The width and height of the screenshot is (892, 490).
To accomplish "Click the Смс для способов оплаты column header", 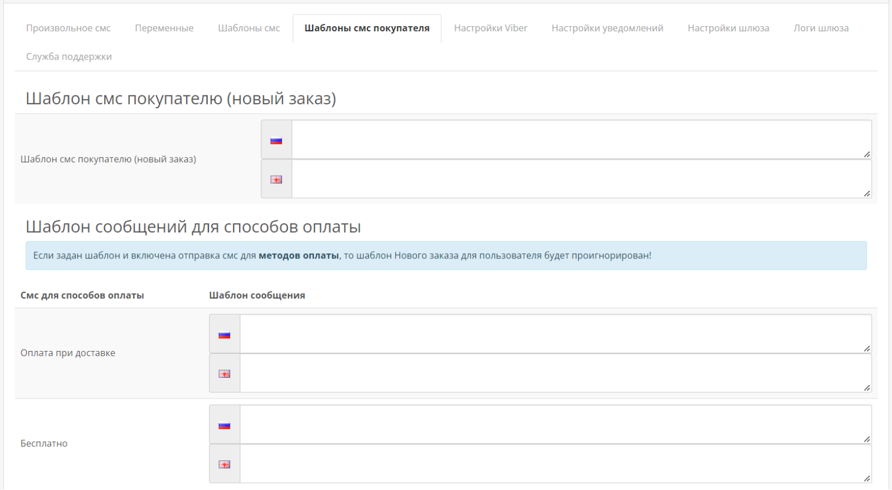I will (83, 295).
